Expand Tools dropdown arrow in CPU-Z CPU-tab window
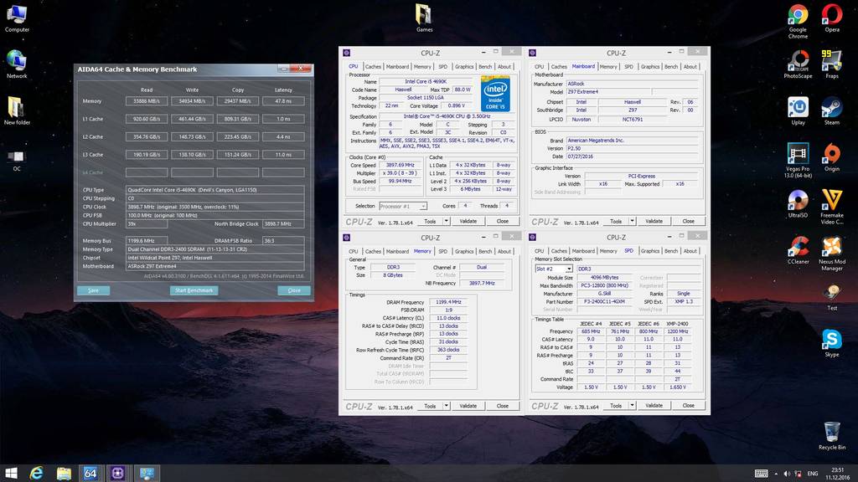Screen dimensions: 858x482 coord(447,221)
